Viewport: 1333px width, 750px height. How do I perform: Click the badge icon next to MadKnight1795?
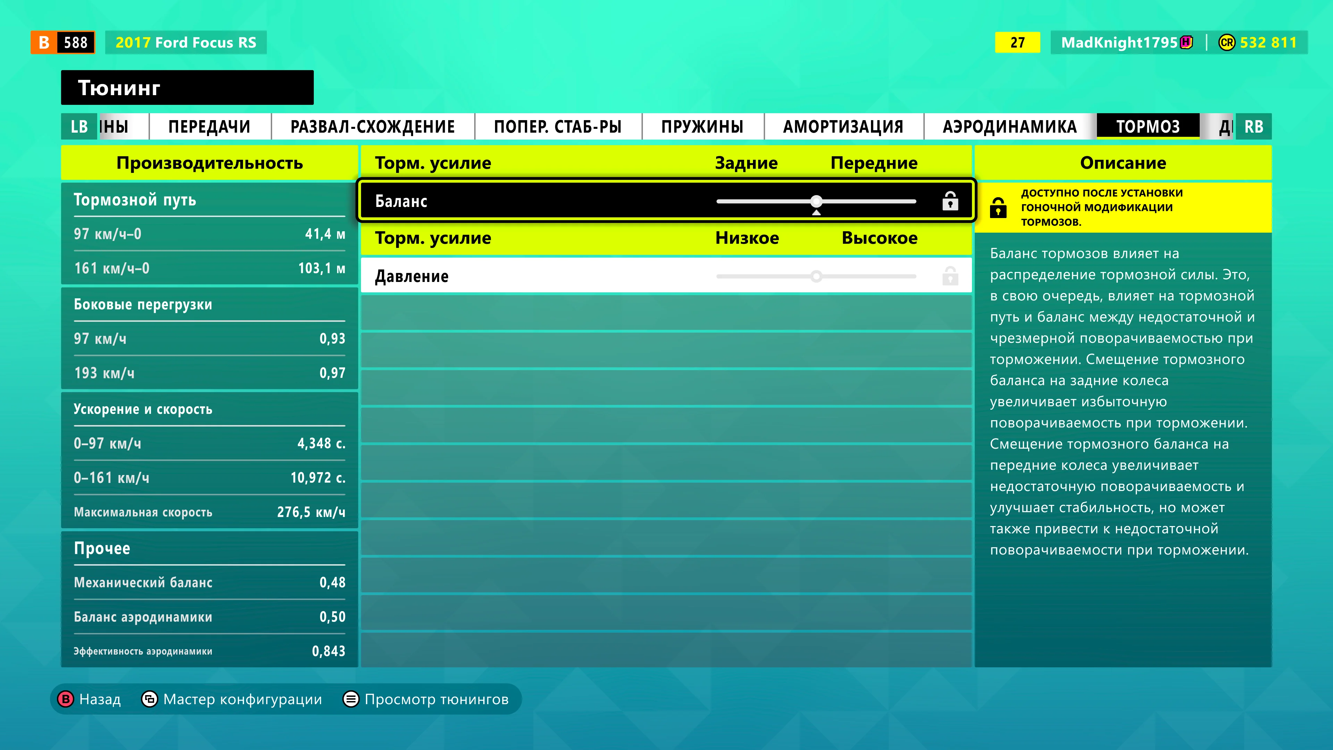[1187, 42]
